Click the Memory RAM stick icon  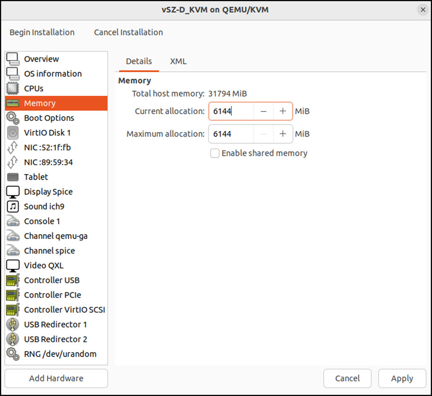pyautogui.click(x=13, y=103)
